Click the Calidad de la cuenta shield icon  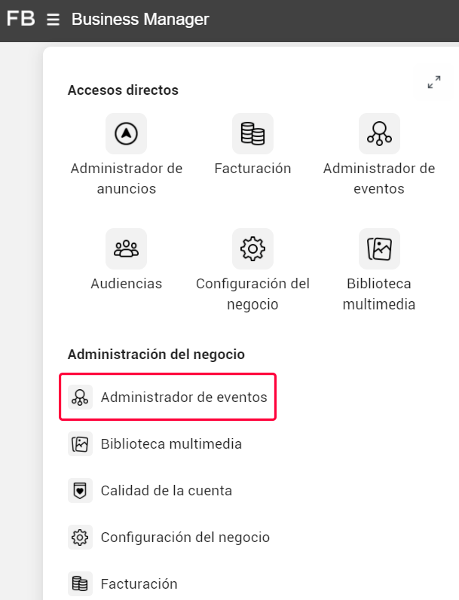[x=80, y=491]
